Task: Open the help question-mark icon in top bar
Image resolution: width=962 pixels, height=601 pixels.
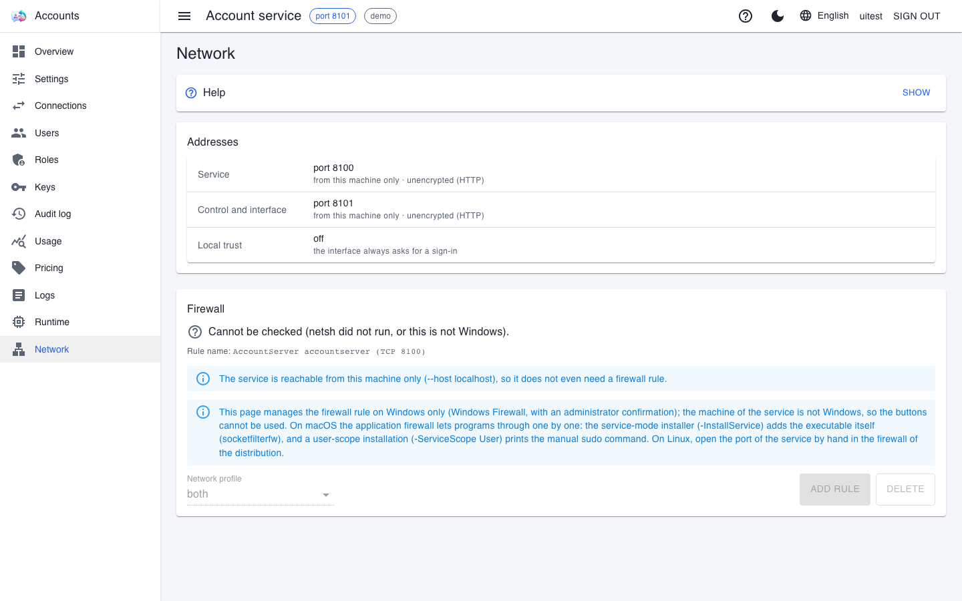Action: coord(746,16)
